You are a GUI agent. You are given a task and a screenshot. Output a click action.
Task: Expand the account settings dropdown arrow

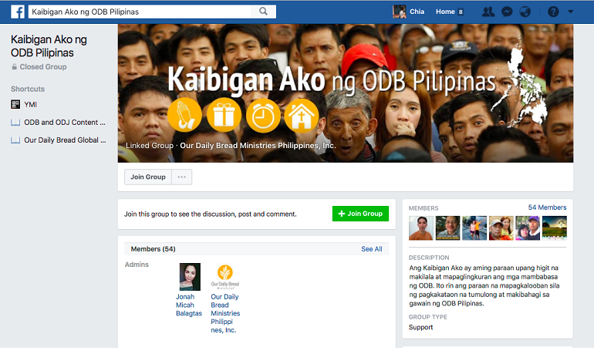571,12
